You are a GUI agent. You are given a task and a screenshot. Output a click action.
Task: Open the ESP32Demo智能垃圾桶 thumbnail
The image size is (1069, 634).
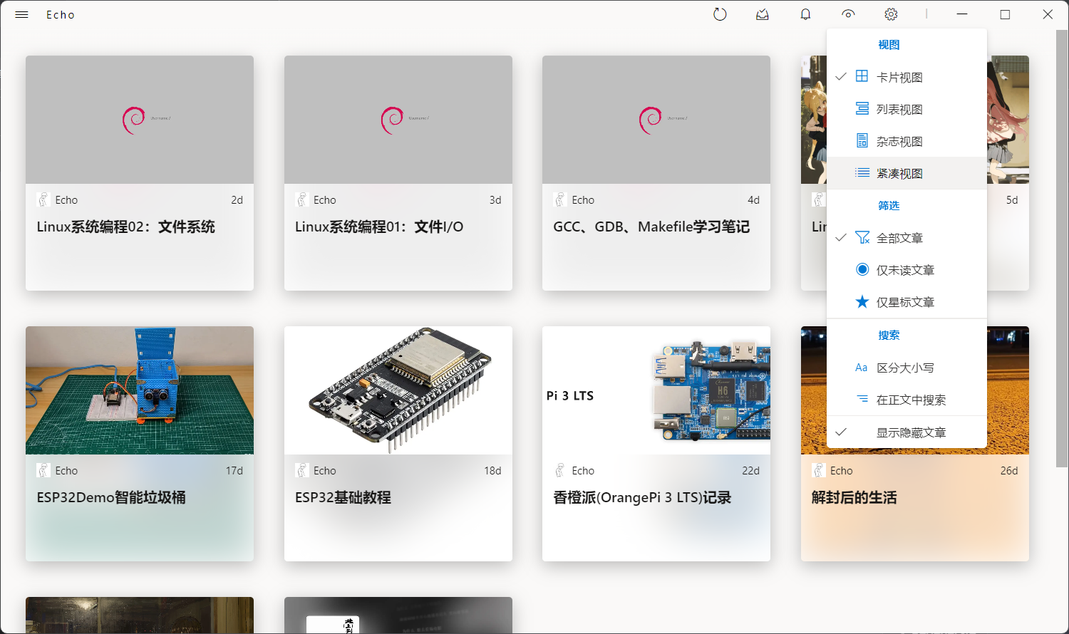tap(140, 390)
